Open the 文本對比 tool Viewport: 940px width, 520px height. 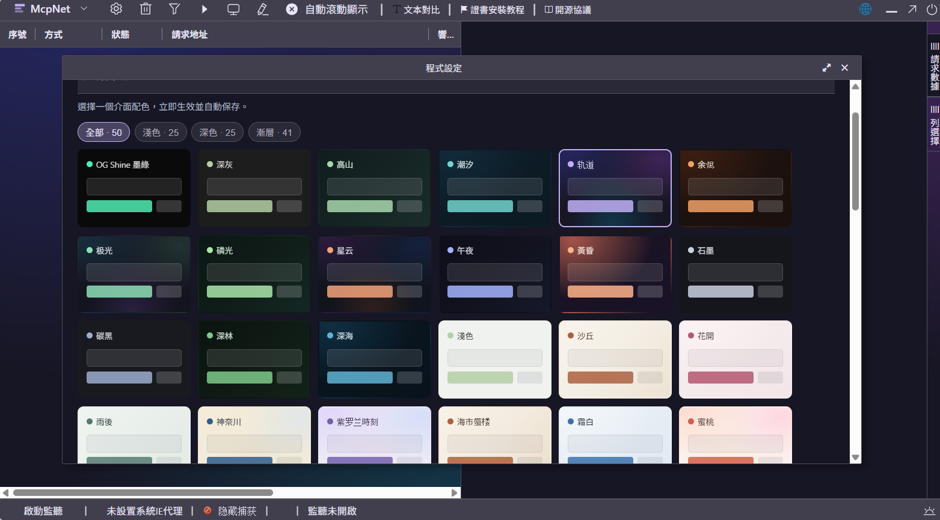(x=416, y=10)
